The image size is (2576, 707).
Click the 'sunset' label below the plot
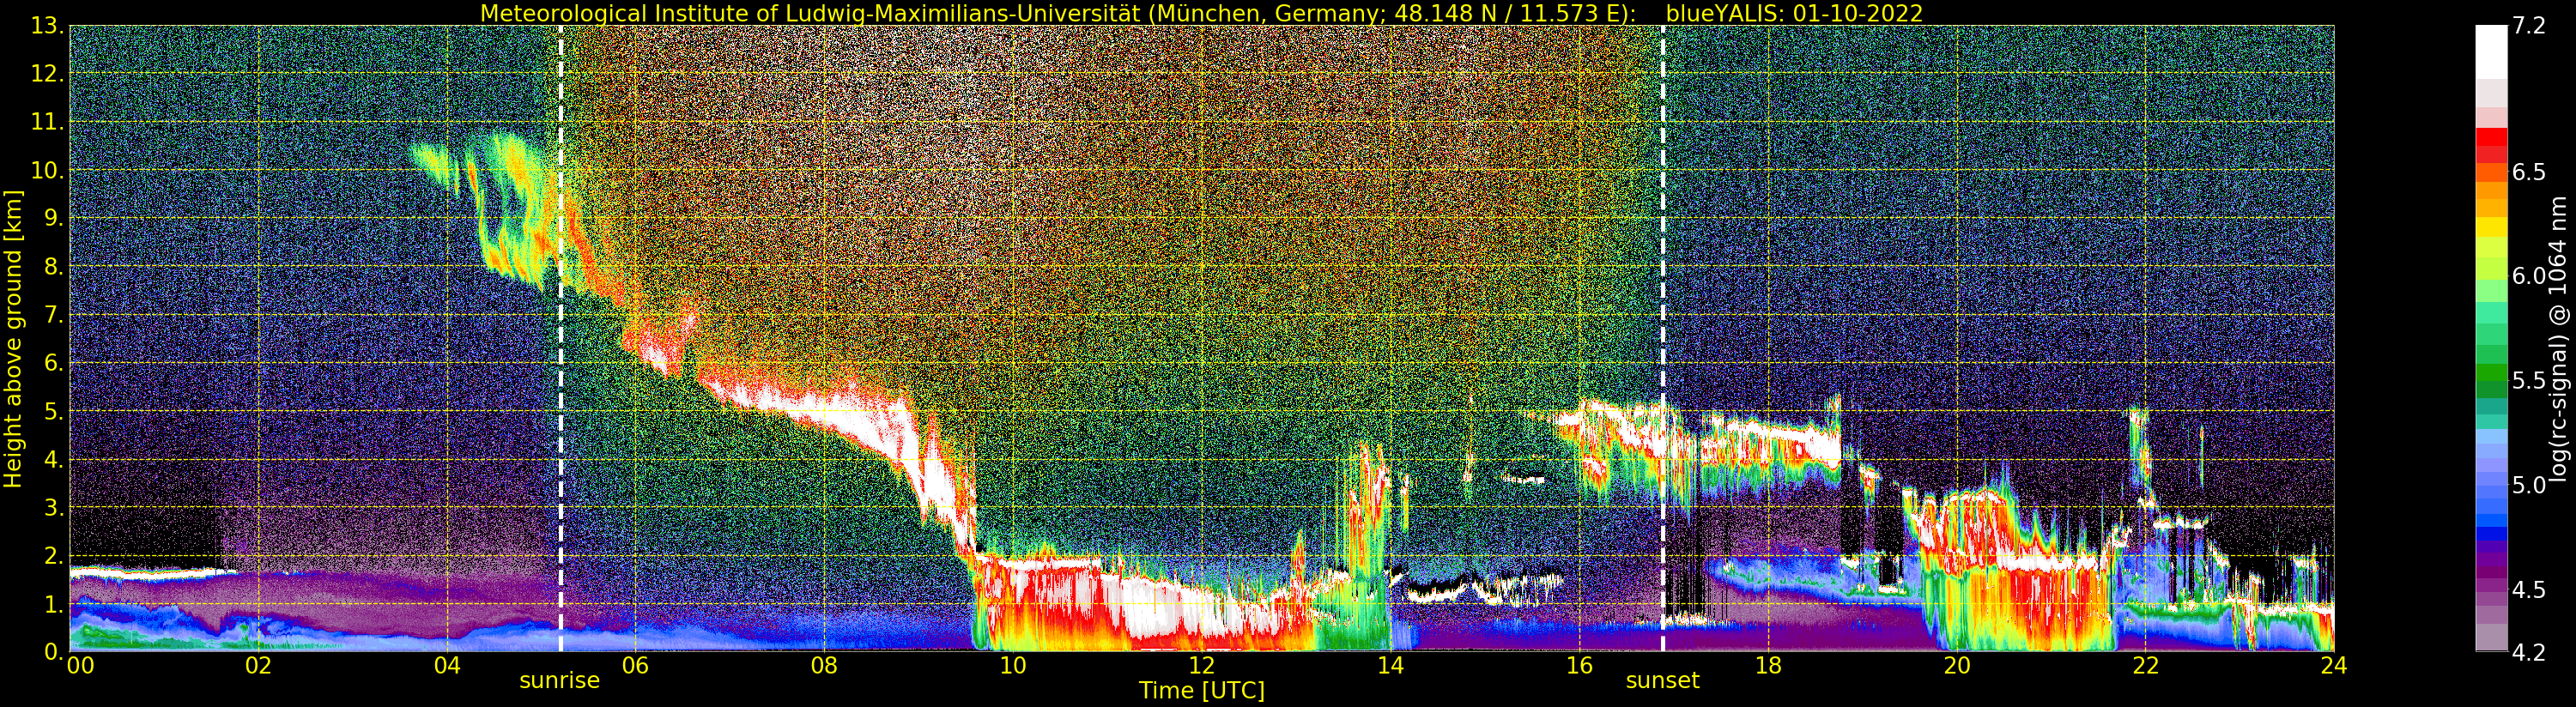(1662, 680)
